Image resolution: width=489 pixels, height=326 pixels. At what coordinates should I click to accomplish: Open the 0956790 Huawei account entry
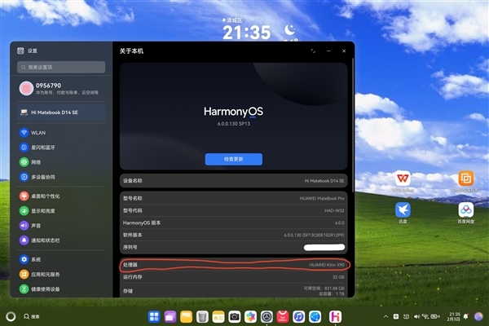[x=61, y=88]
